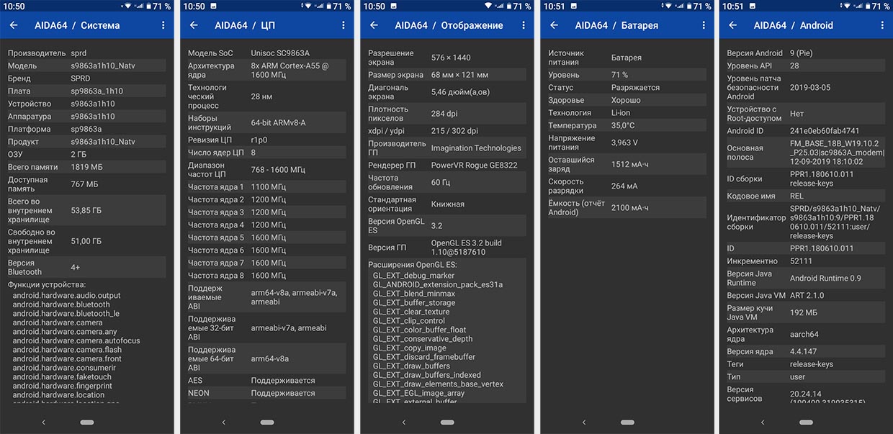Tap navigation back arrow below Отображение screen

tap(403, 422)
